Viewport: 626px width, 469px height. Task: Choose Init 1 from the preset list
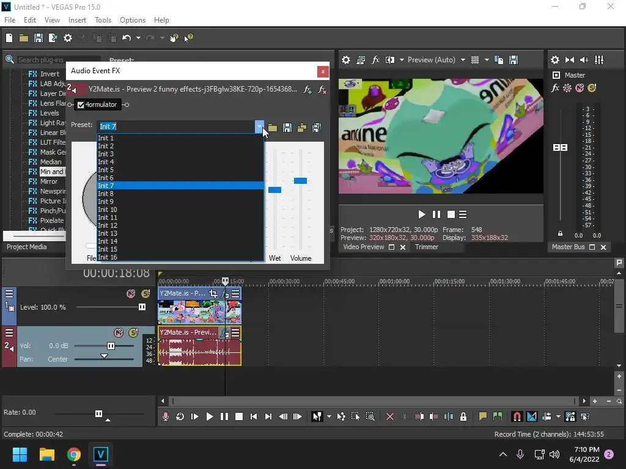180,138
